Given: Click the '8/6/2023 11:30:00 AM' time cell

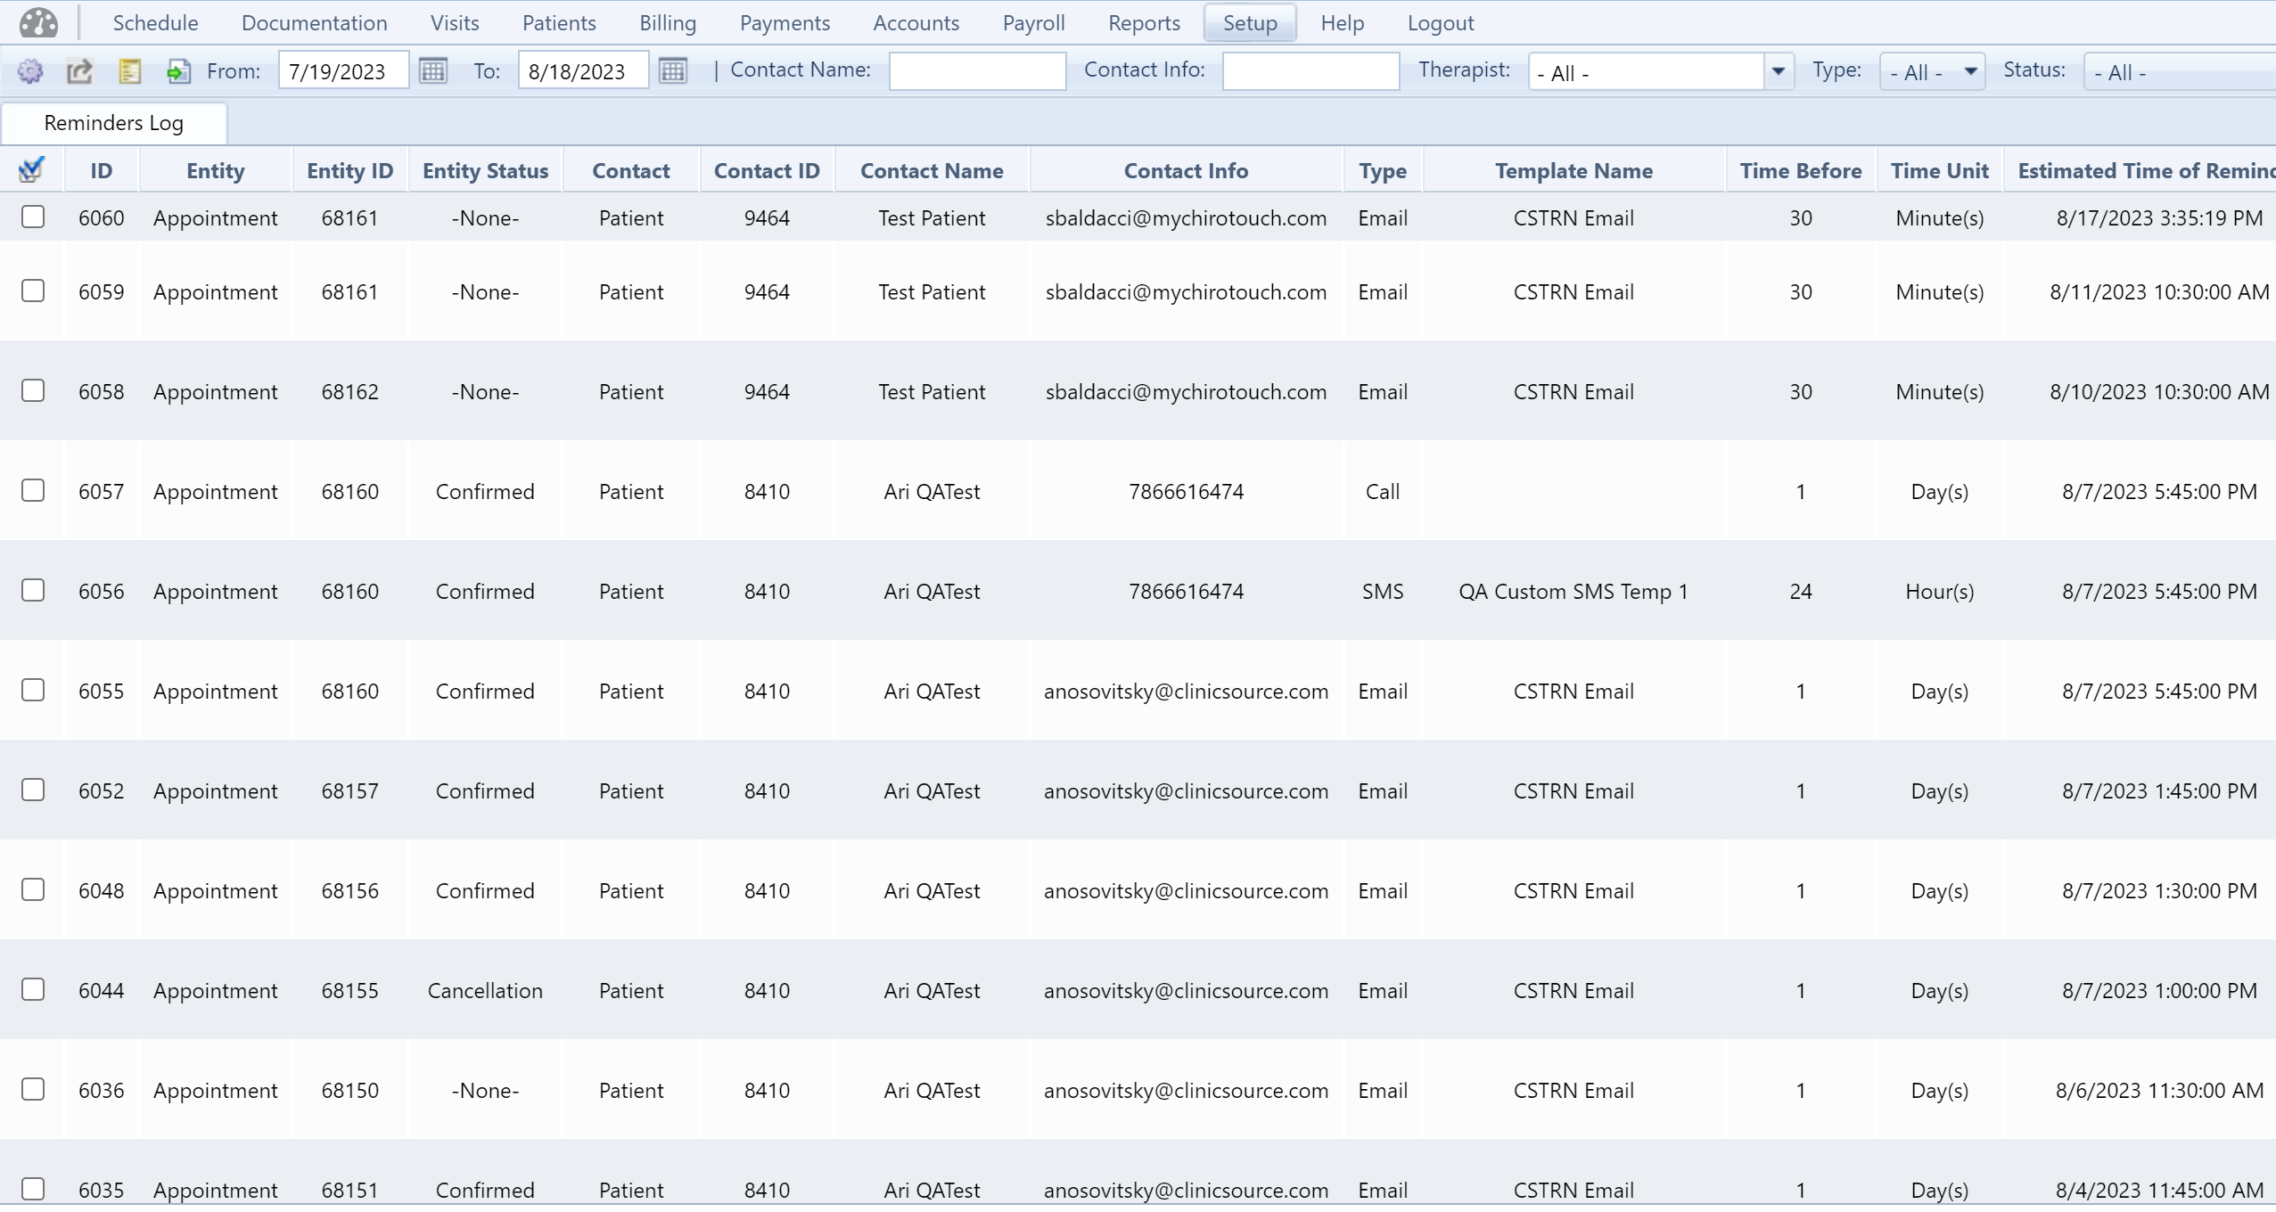Looking at the screenshot, I should coord(2159,1090).
